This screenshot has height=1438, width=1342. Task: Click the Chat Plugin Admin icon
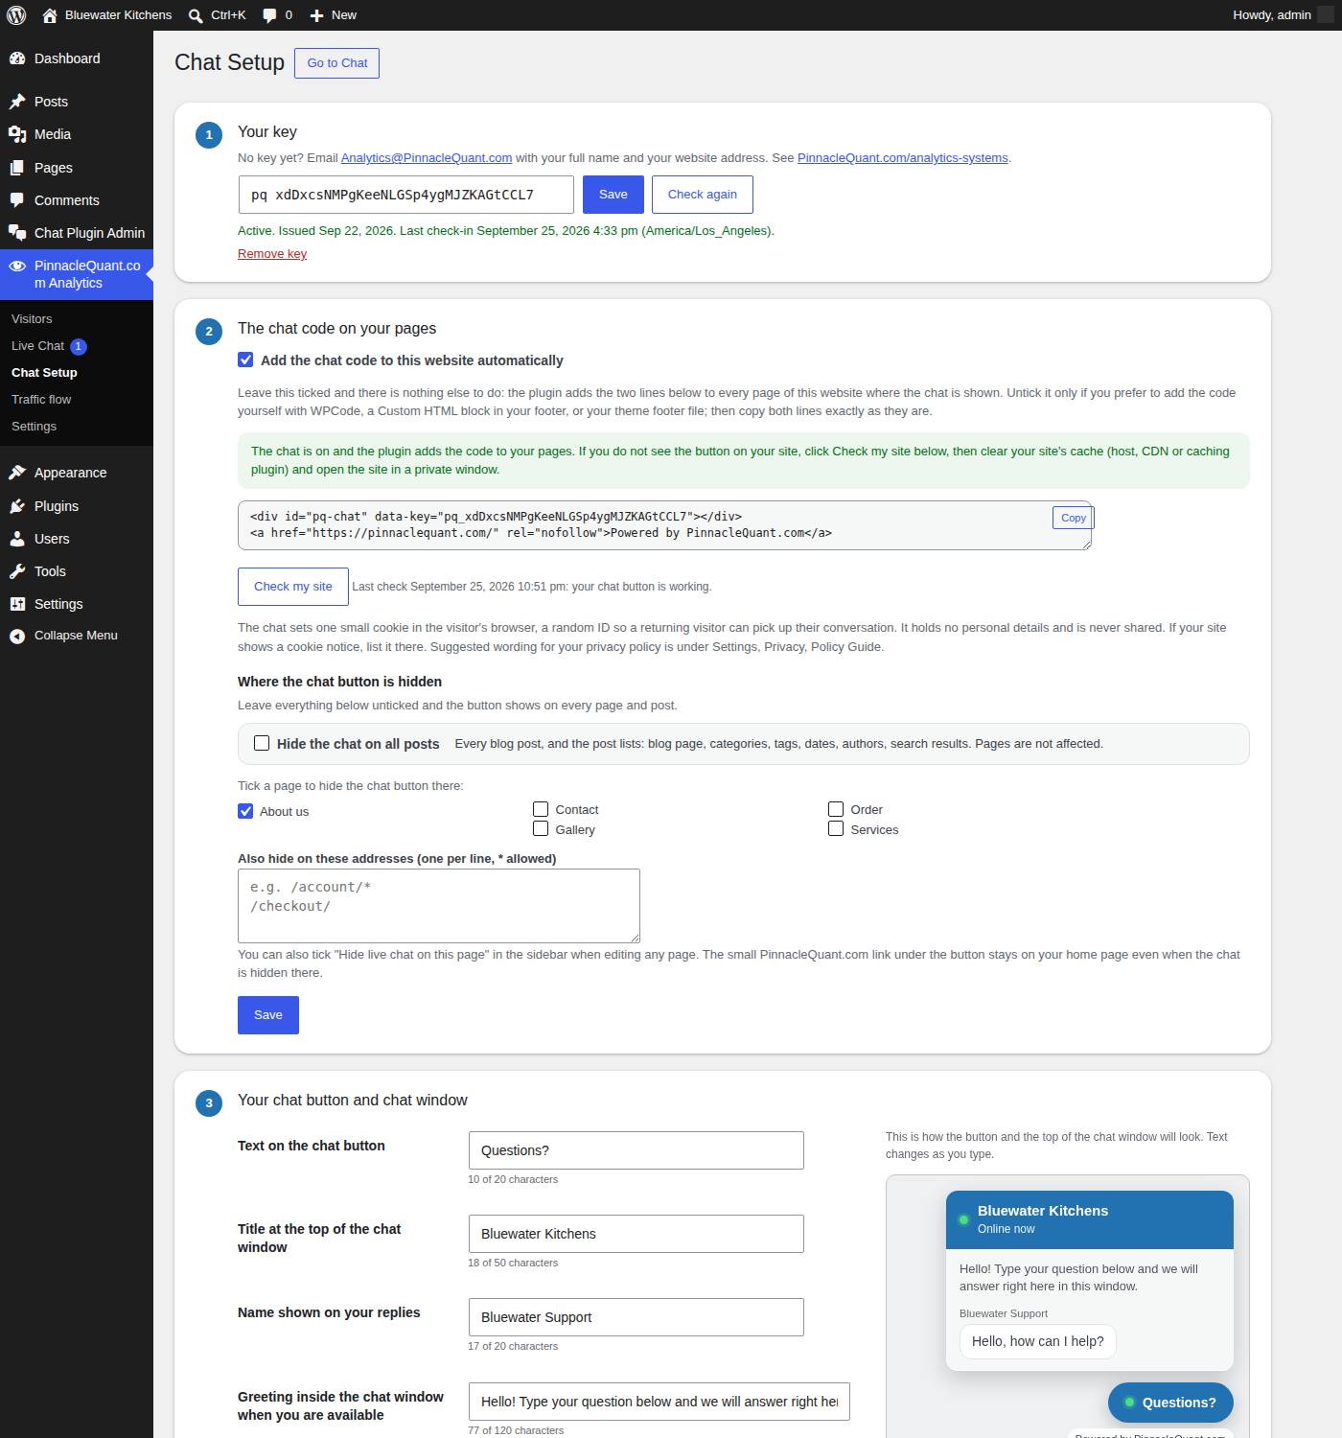pos(17,233)
